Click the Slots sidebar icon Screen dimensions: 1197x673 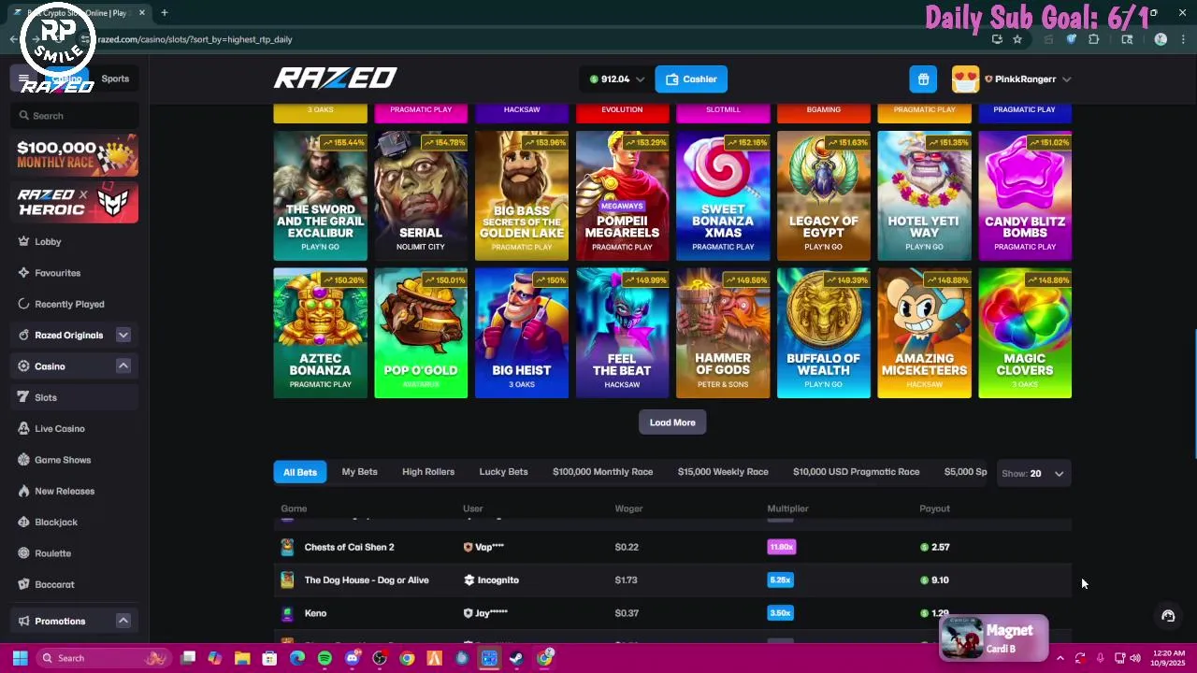(x=23, y=397)
